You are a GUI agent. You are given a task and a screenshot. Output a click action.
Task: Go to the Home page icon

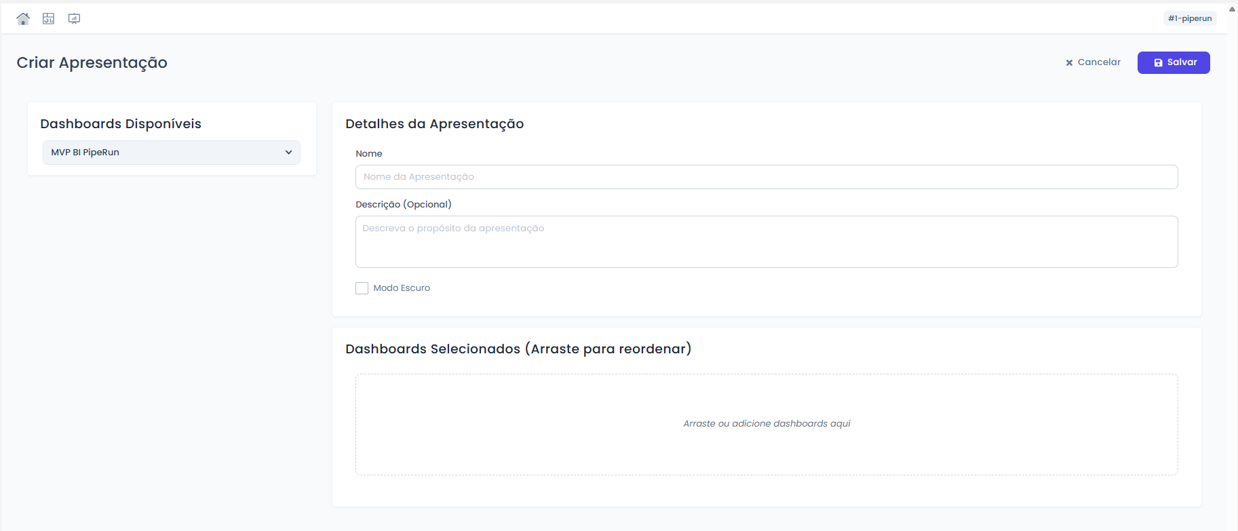(23, 19)
